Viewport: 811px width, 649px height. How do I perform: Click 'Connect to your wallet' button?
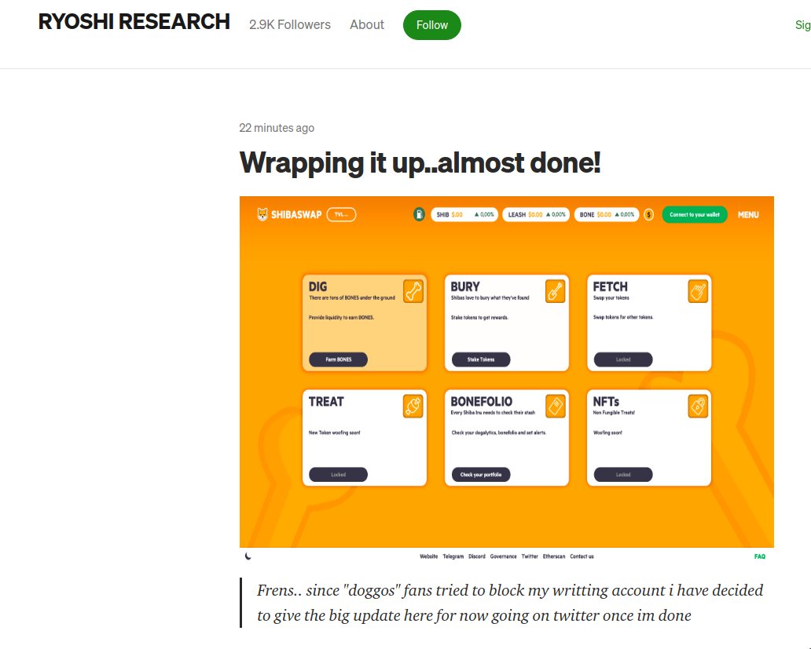695,214
